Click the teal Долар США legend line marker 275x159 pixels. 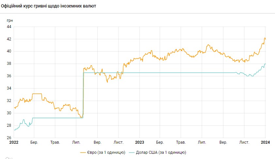132,152
